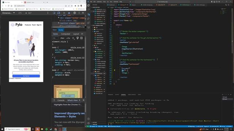This screenshot has width=234, height=131.
Task: Open VS Code Explorer view icon
Action: point(88,5)
